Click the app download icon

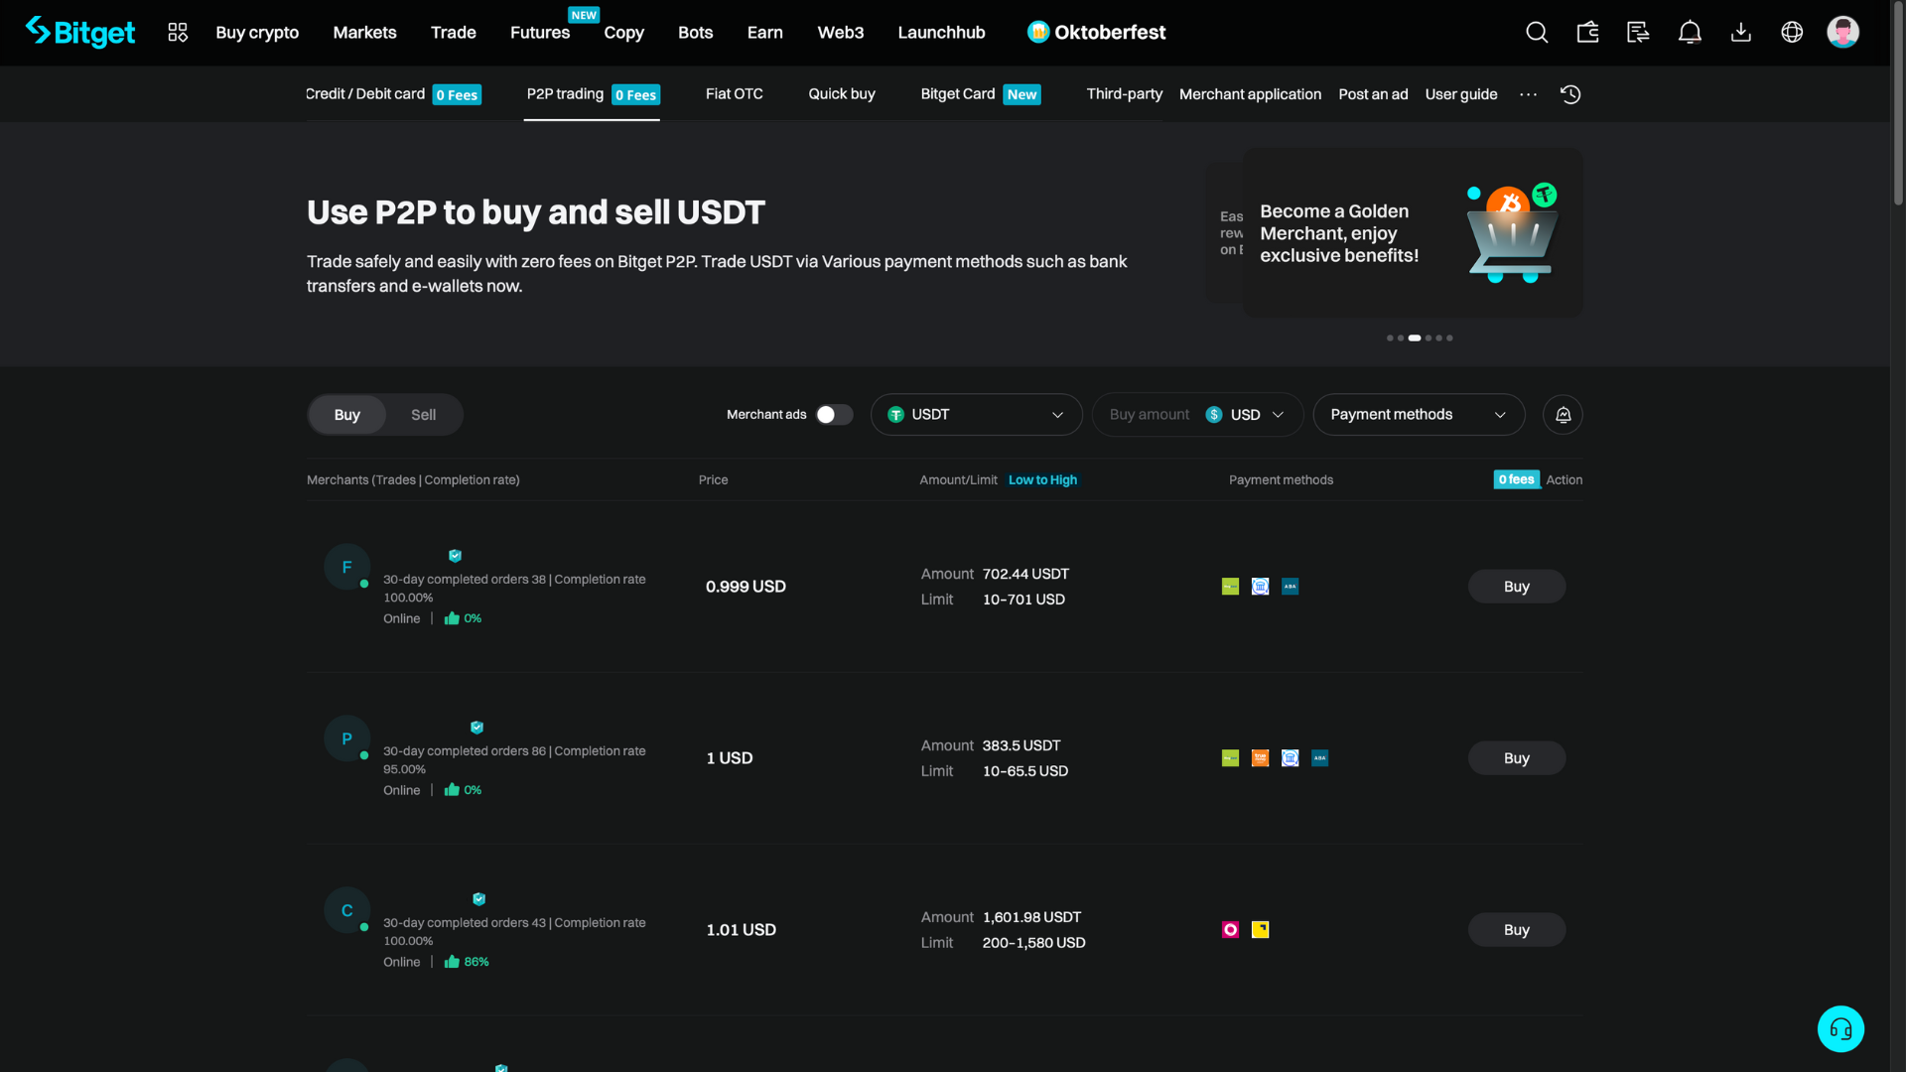(x=1740, y=32)
